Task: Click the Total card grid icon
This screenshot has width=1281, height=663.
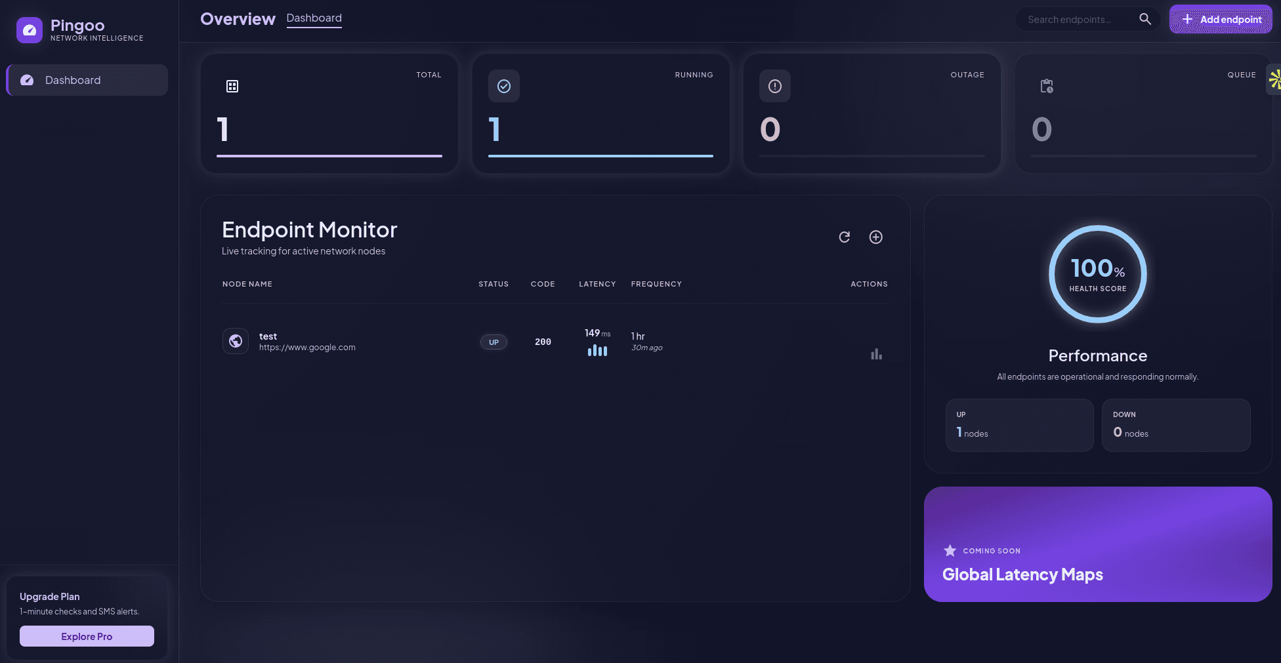Action: [232, 86]
